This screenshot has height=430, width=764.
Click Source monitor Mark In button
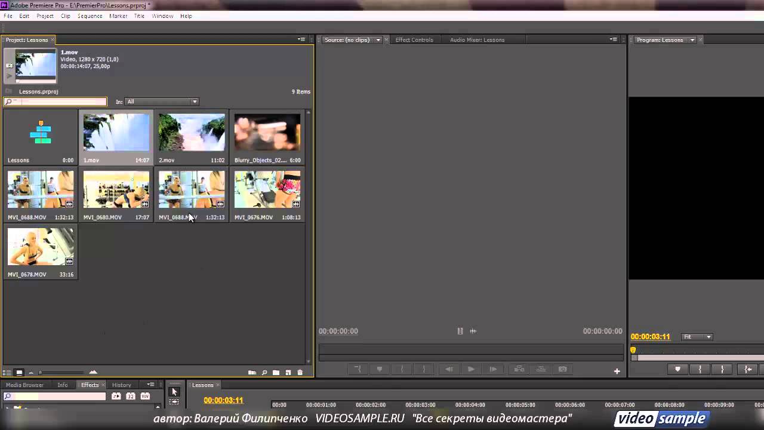point(402,369)
